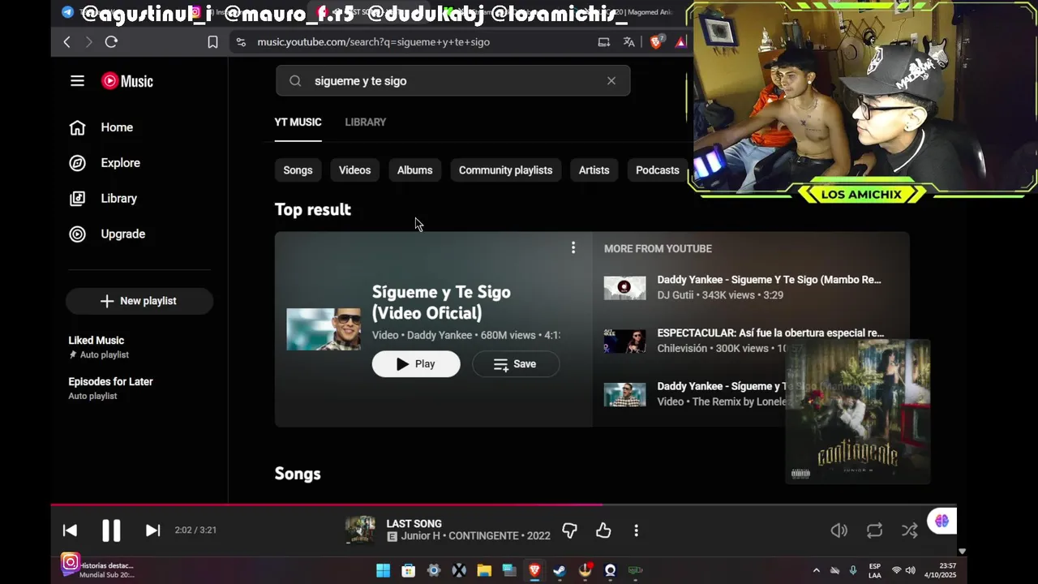Click the search box with 'sigueme y te sigo'
This screenshot has width=1038, height=584.
(454, 81)
